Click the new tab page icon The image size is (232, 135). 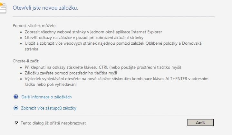(x=3, y=7)
